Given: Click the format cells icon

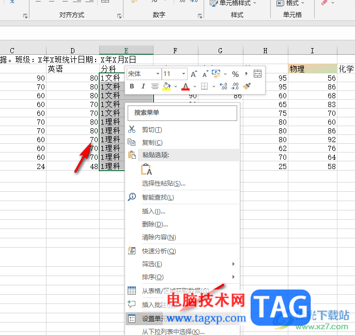Looking at the screenshot, I should (132, 318).
